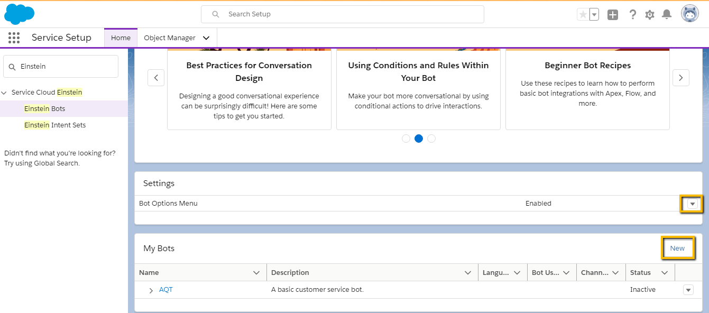Open the AQT bot link
Image resolution: width=709 pixels, height=313 pixels.
tap(165, 290)
